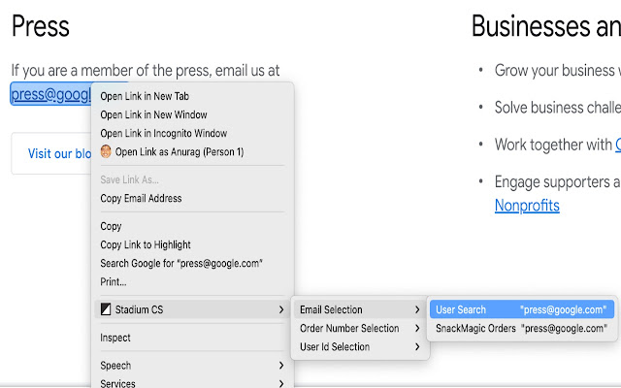Screen dimensions: 621x388
Task: Open the Stadium CS submenu
Action: point(192,309)
